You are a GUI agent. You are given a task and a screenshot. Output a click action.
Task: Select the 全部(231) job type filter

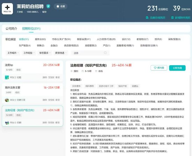pos(24,39)
